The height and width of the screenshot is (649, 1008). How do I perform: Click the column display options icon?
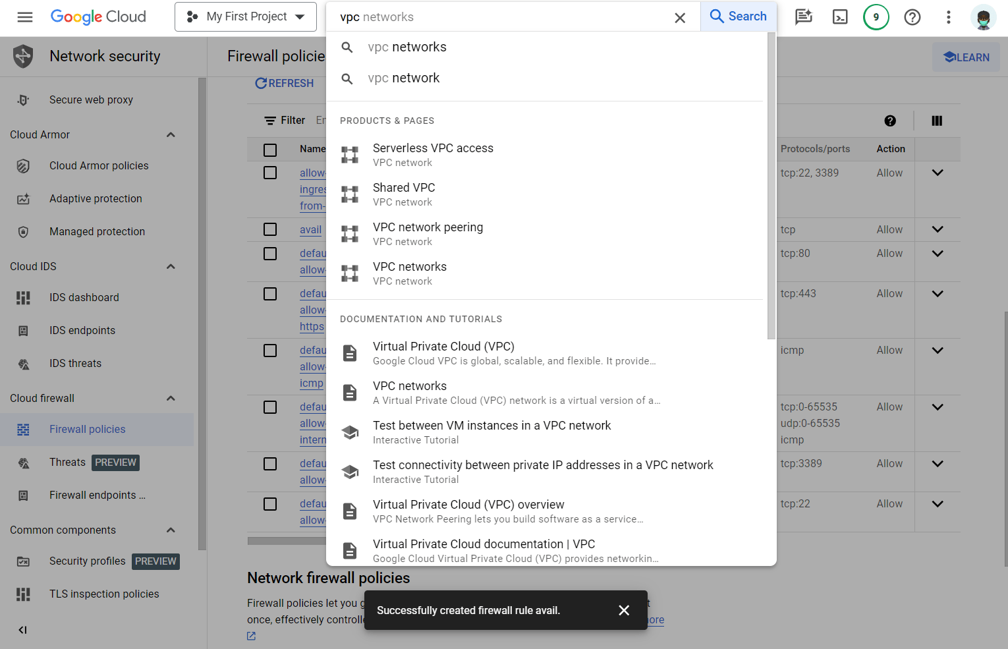[937, 121]
